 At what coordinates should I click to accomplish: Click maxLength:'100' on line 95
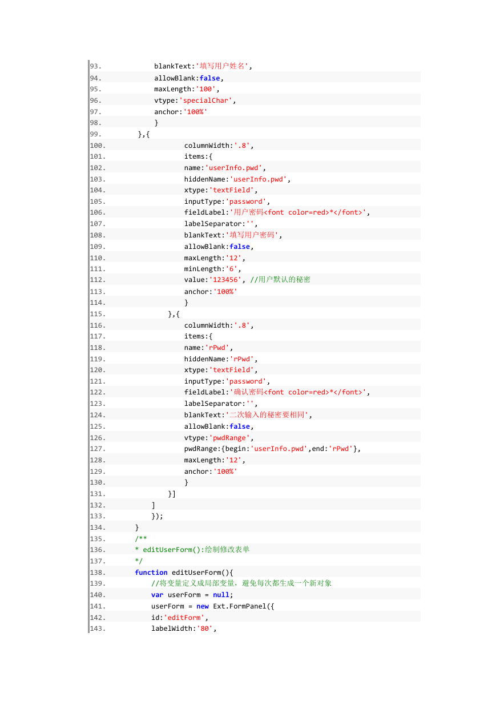[x=187, y=89]
